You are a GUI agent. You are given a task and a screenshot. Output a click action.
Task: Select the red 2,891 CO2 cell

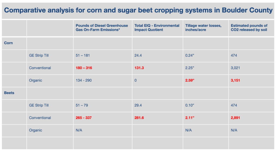pos(235,118)
